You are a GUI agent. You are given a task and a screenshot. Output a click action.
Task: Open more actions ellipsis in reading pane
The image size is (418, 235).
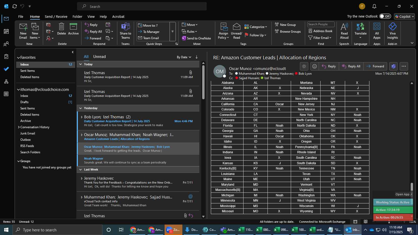(x=404, y=66)
